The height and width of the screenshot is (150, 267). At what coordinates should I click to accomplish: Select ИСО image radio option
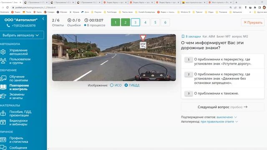(x=112, y=85)
